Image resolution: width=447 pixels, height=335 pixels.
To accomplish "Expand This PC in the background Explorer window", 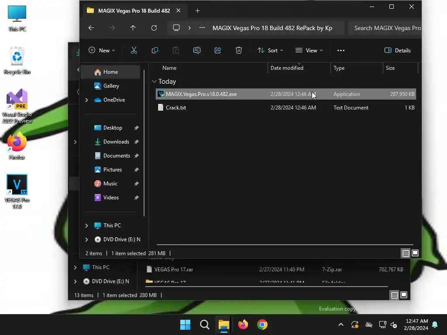I will [x=75, y=267].
